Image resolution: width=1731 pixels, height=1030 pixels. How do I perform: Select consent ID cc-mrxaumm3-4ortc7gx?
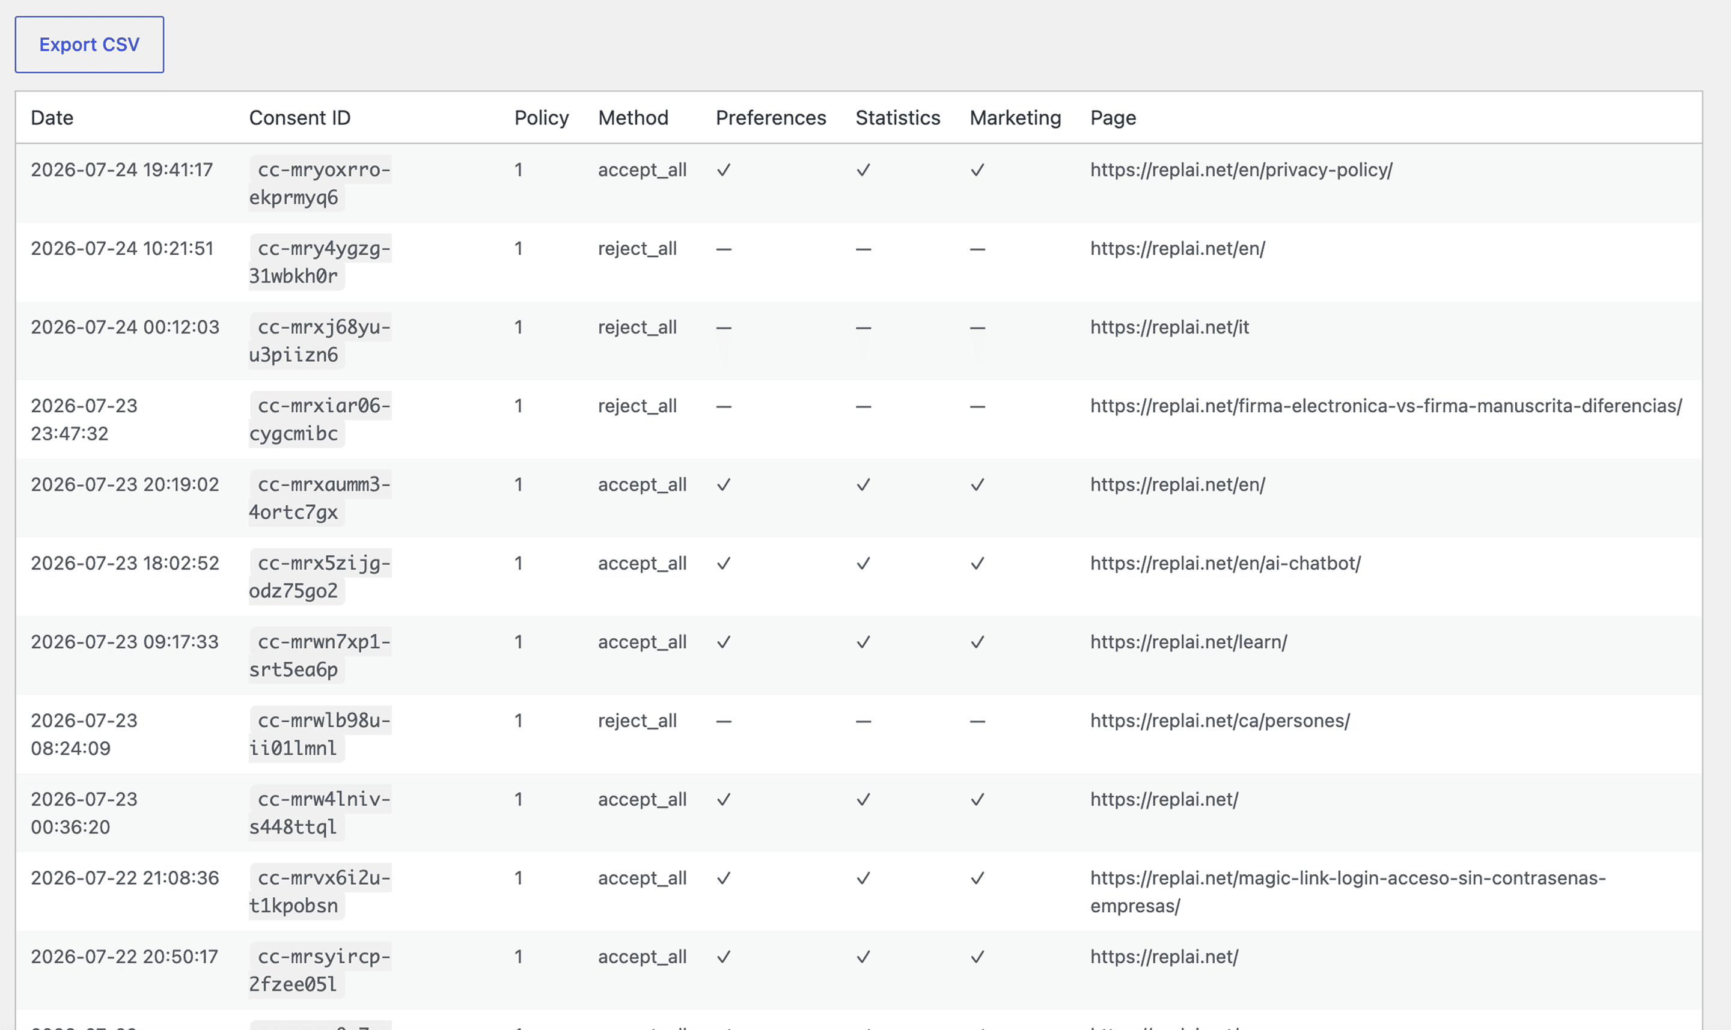pos(320,498)
